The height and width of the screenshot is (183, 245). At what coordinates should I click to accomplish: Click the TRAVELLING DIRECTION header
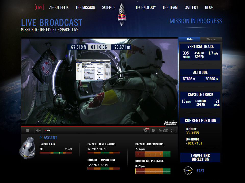click(x=201, y=158)
